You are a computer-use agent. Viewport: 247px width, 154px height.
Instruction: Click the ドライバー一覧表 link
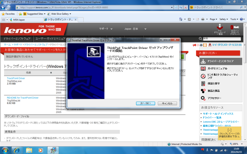tap(212, 118)
